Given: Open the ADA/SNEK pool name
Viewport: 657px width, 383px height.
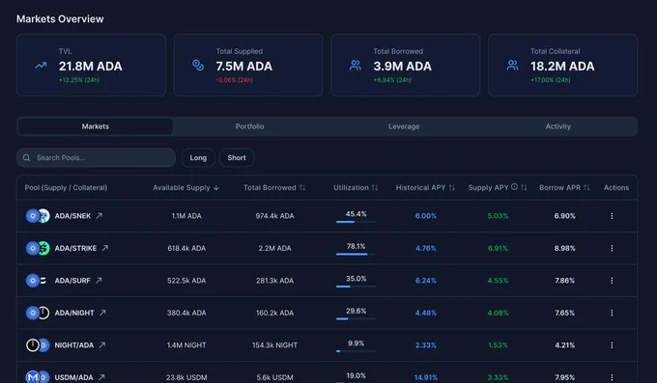Looking at the screenshot, I should (x=72, y=216).
